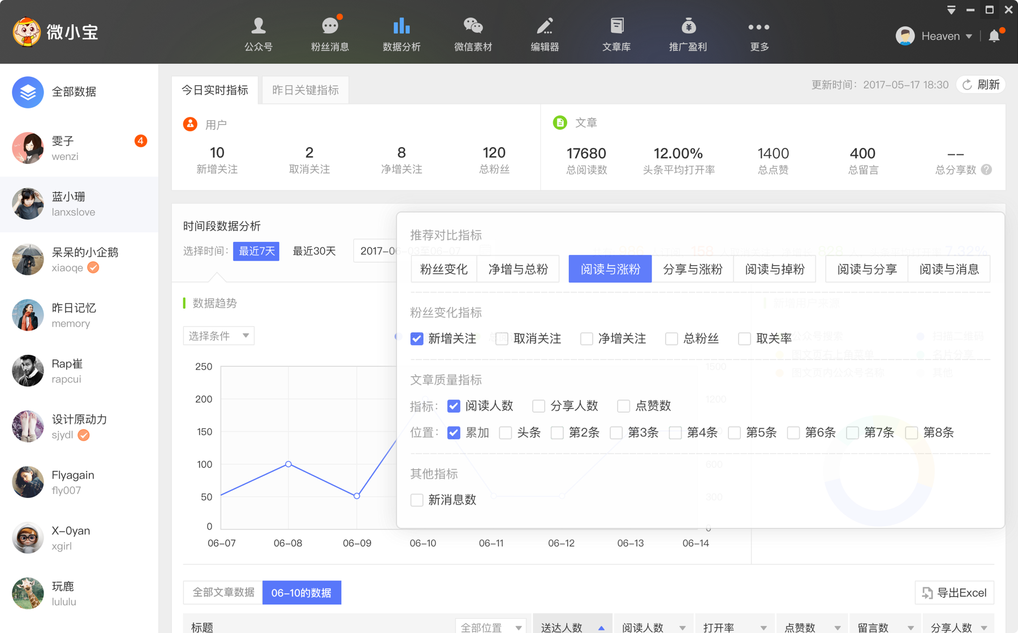1018x633 pixels.
Task: Click the Heaven user avatar
Action: [905, 36]
